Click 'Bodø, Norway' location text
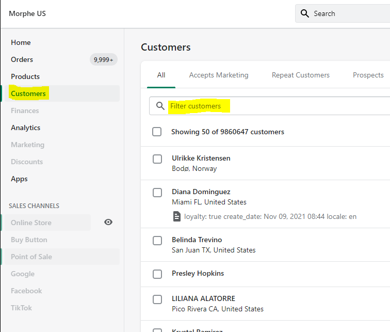This screenshot has width=390, height=332. 194,168
